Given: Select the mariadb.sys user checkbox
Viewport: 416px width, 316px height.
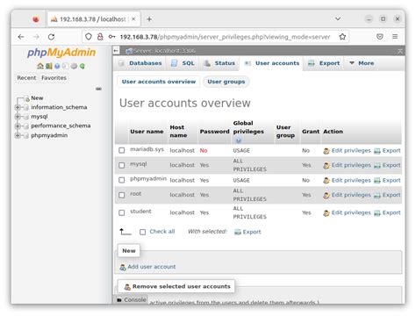Looking at the screenshot, I should (x=122, y=150).
